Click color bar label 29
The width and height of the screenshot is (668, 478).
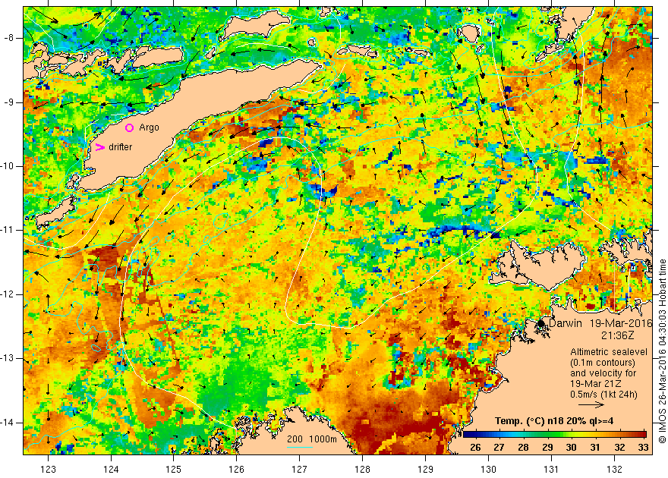547,448
